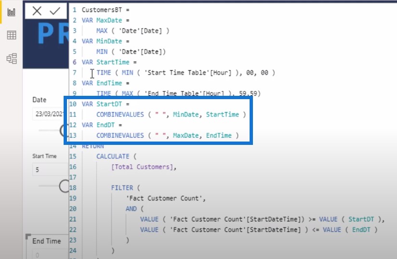Grab the Start Time slider handle
The height and width of the screenshot is (259, 397).
click(64, 186)
